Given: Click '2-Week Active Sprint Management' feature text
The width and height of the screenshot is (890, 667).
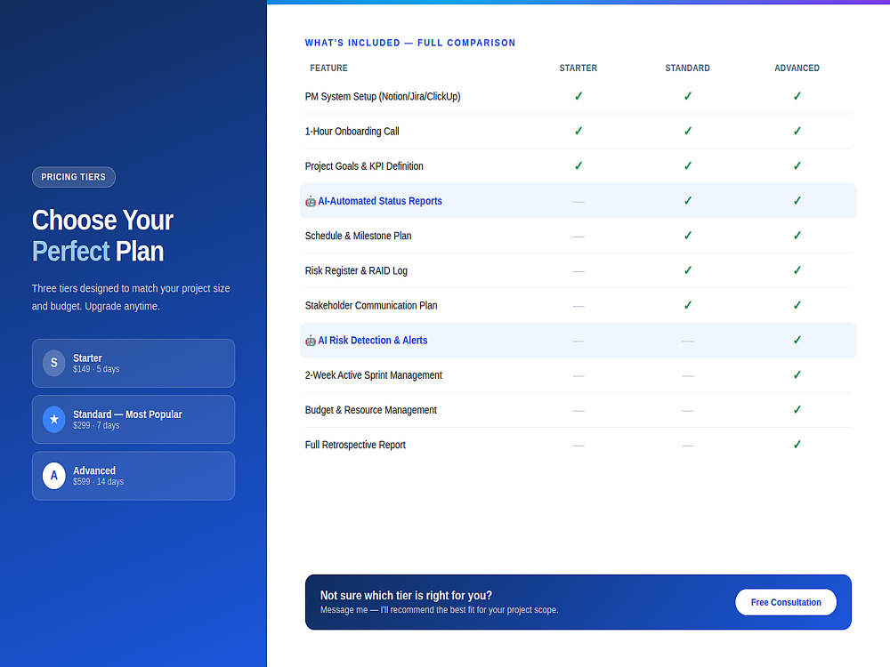Looking at the screenshot, I should click(x=374, y=375).
